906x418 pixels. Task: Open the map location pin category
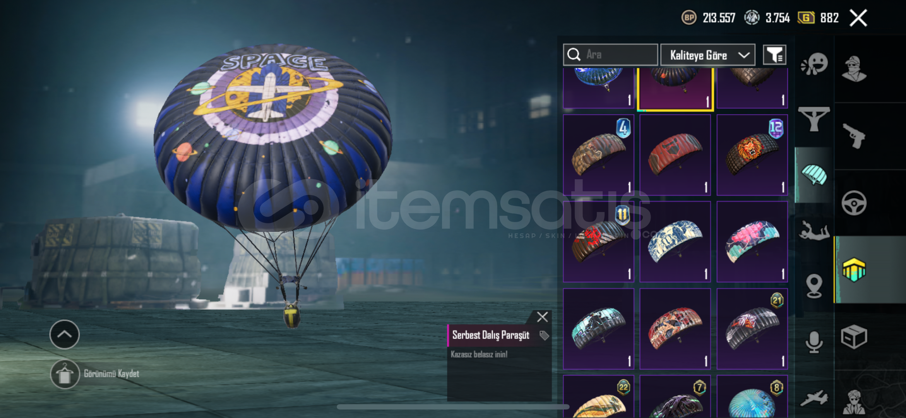coord(814,286)
